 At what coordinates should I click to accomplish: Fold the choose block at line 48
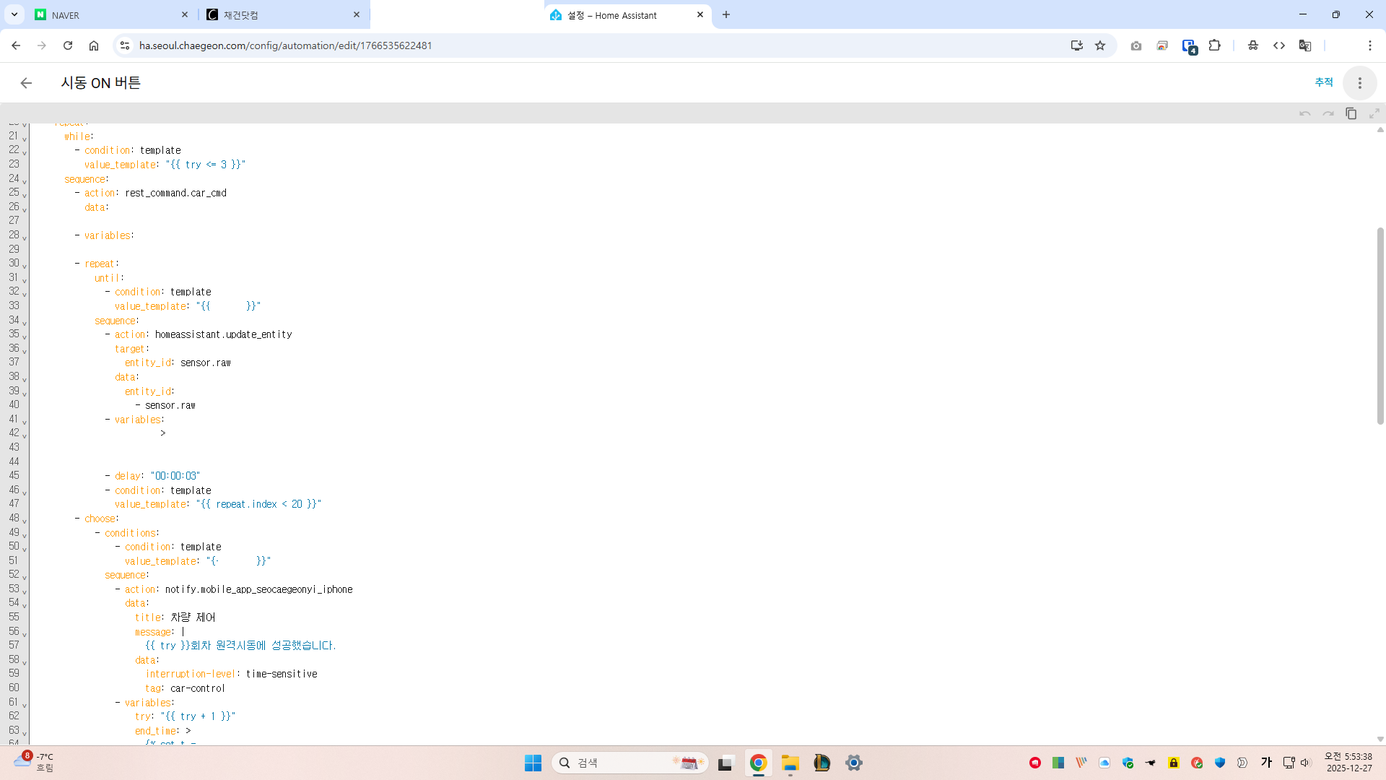click(x=25, y=521)
